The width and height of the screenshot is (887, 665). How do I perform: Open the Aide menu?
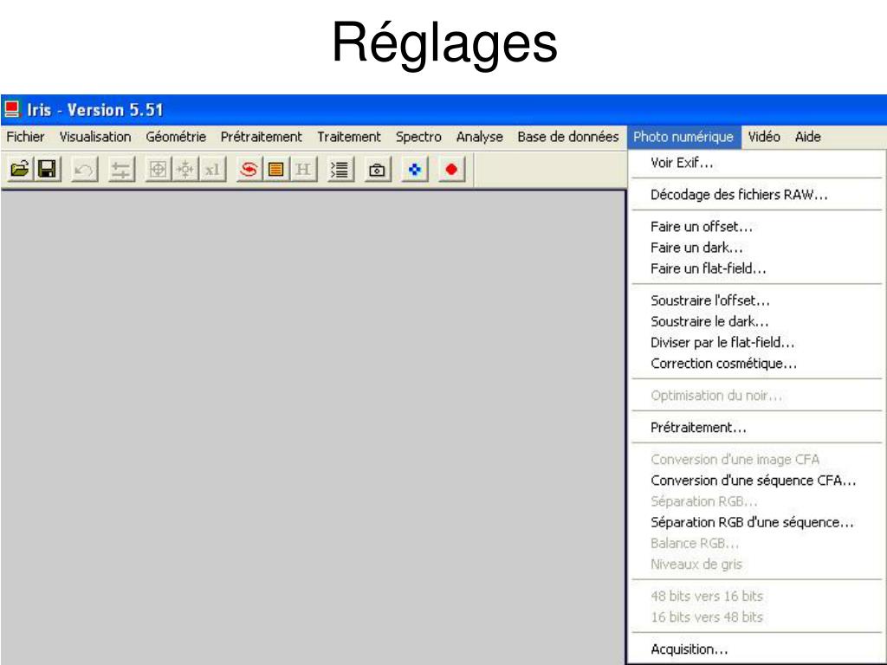pyautogui.click(x=808, y=137)
